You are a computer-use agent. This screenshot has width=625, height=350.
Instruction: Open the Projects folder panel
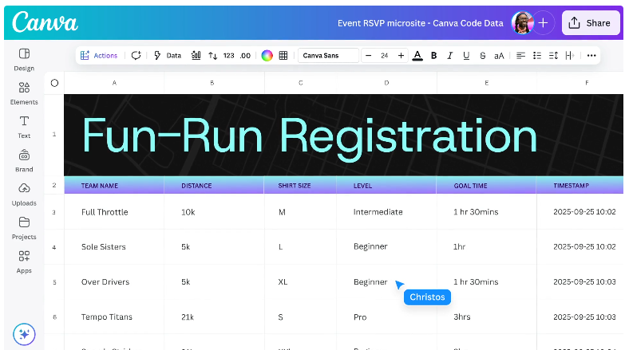pyautogui.click(x=24, y=227)
